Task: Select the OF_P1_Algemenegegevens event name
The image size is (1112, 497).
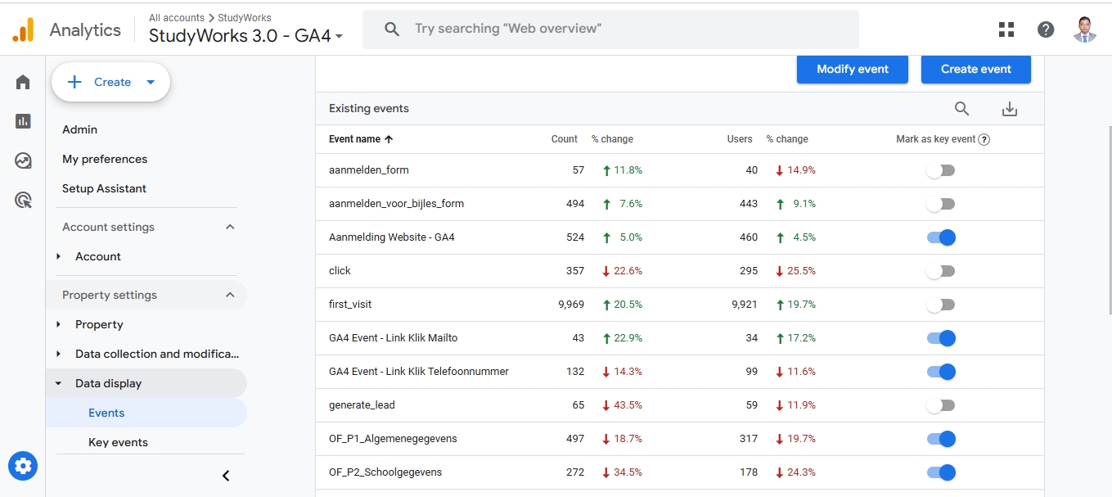Action: point(393,439)
